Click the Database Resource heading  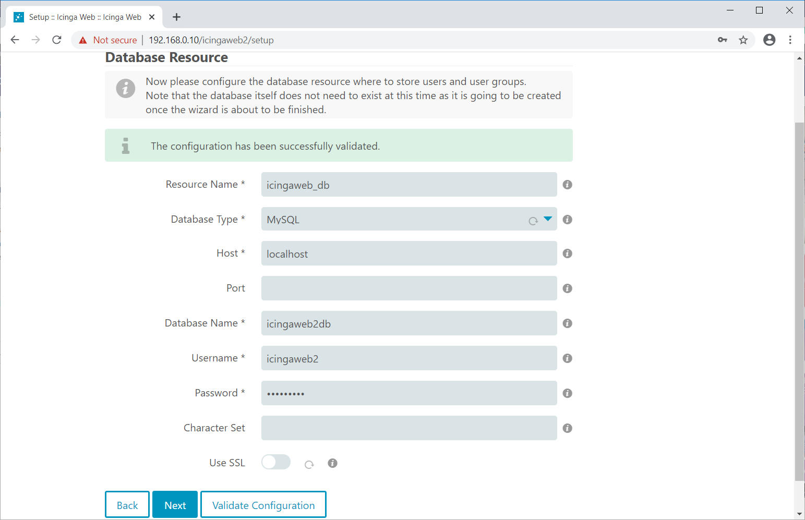[x=166, y=57]
